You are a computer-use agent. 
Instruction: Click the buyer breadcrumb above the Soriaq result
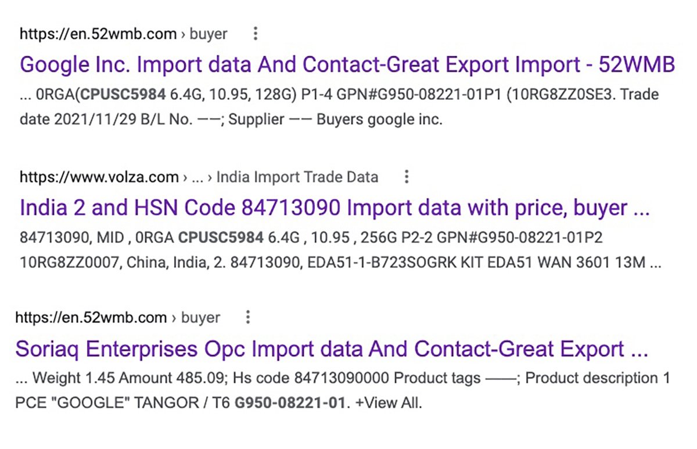coord(201,318)
